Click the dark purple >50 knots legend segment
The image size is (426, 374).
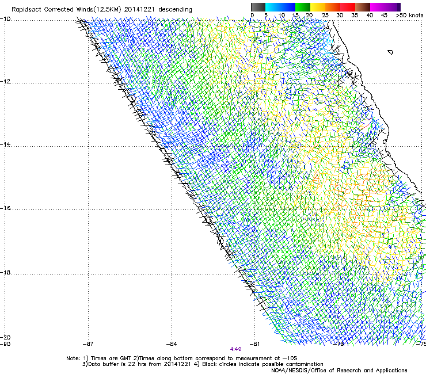[399, 7]
